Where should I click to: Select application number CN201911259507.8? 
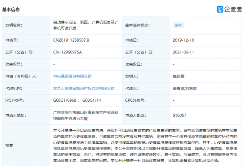tap(71, 40)
